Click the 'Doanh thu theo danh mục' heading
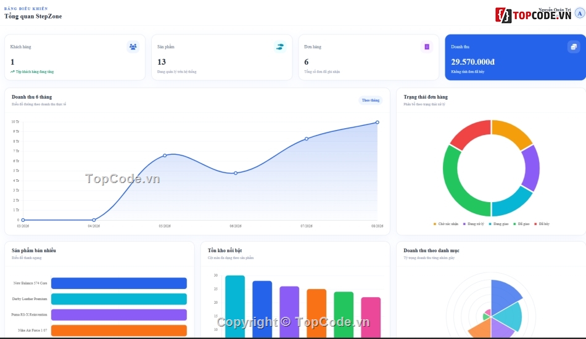 tap(431, 250)
